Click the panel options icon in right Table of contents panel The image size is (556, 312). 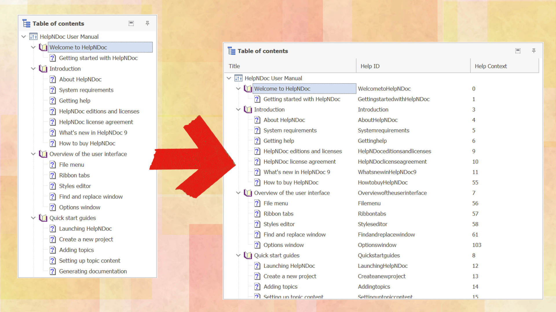point(518,51)
